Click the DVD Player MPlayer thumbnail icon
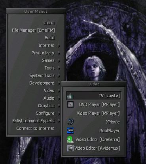The width and height of the screenshot is (146, 164). (70, 104)
